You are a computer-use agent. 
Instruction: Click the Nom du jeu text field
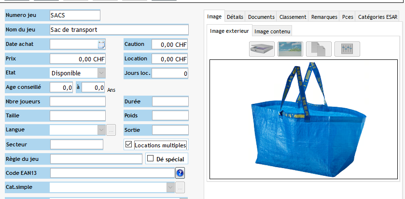pyautogui.click(x=118, y=29)
